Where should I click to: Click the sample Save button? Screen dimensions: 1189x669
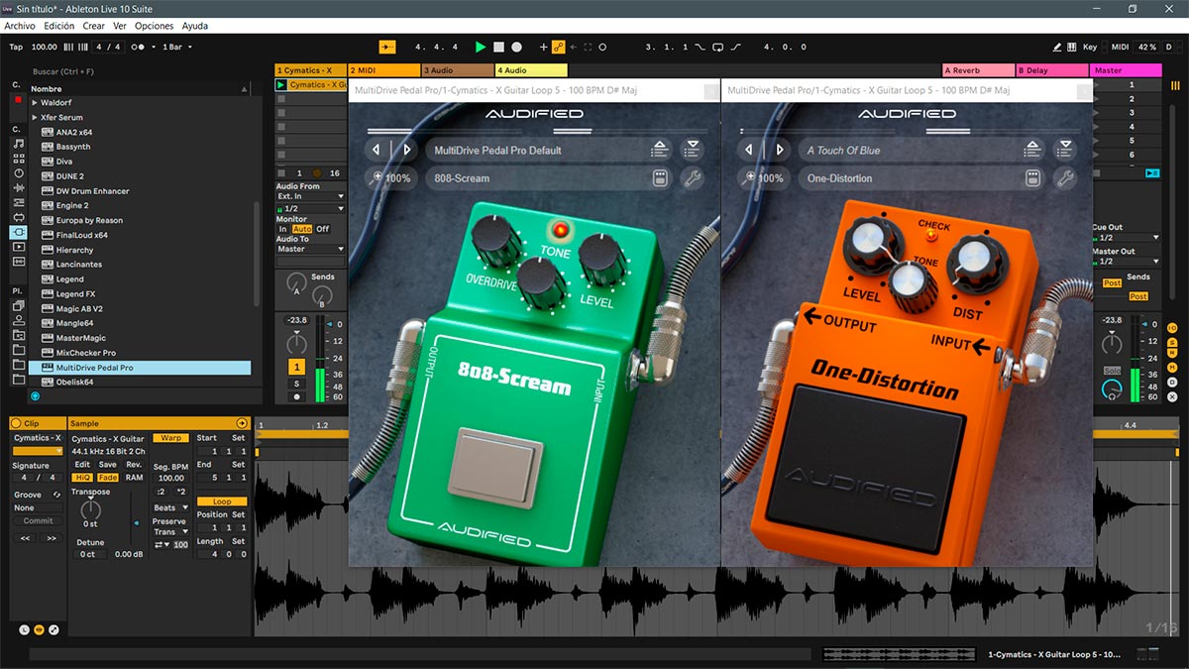pos(107,464)
